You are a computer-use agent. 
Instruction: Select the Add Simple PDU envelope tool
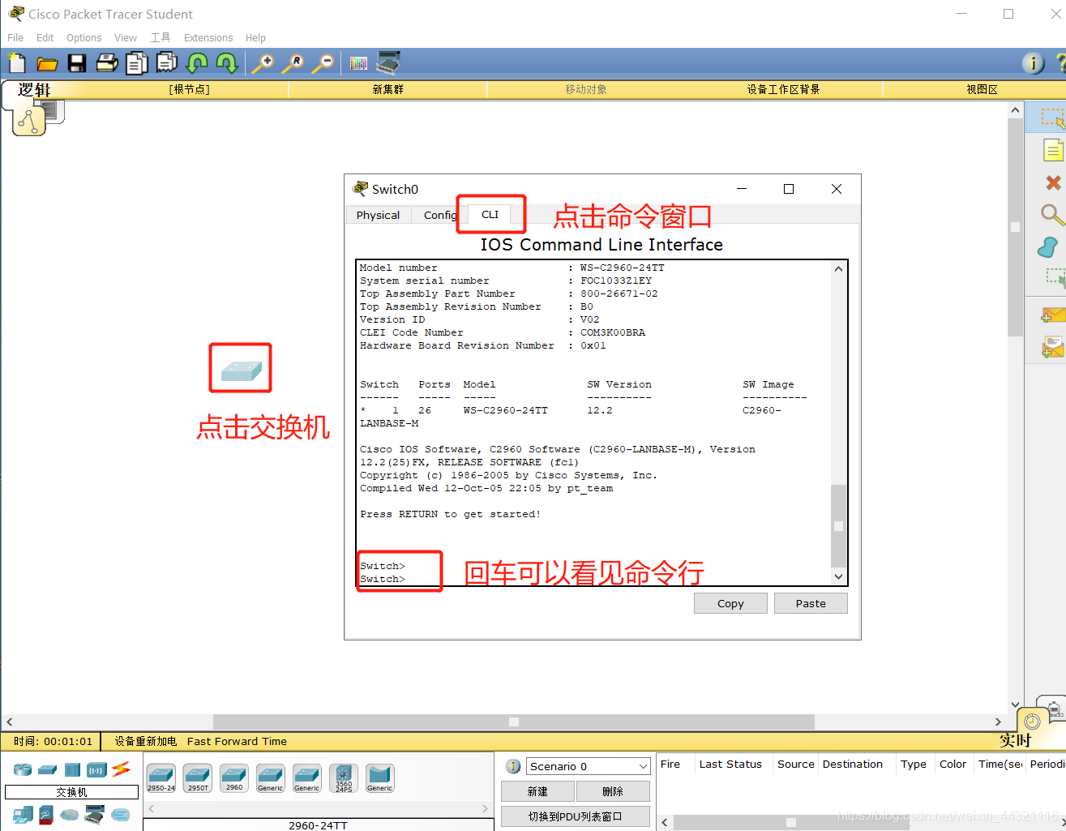click(x=1052, y=316)
